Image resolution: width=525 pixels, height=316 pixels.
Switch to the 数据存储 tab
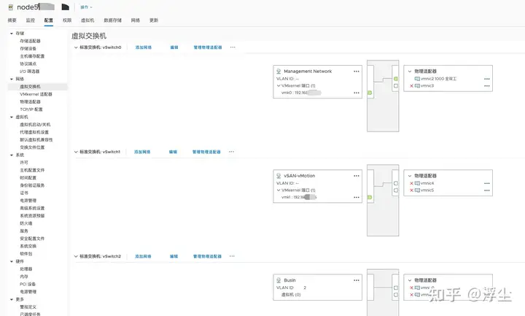pyautogui.click(x=113, y=20)
